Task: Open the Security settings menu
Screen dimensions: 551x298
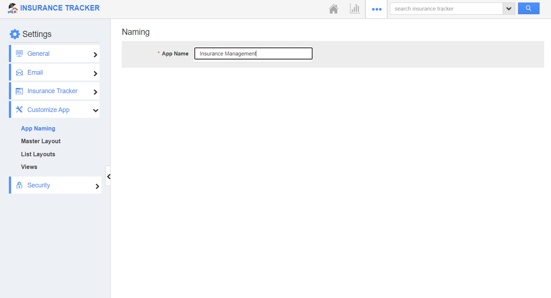Action: 55,185
